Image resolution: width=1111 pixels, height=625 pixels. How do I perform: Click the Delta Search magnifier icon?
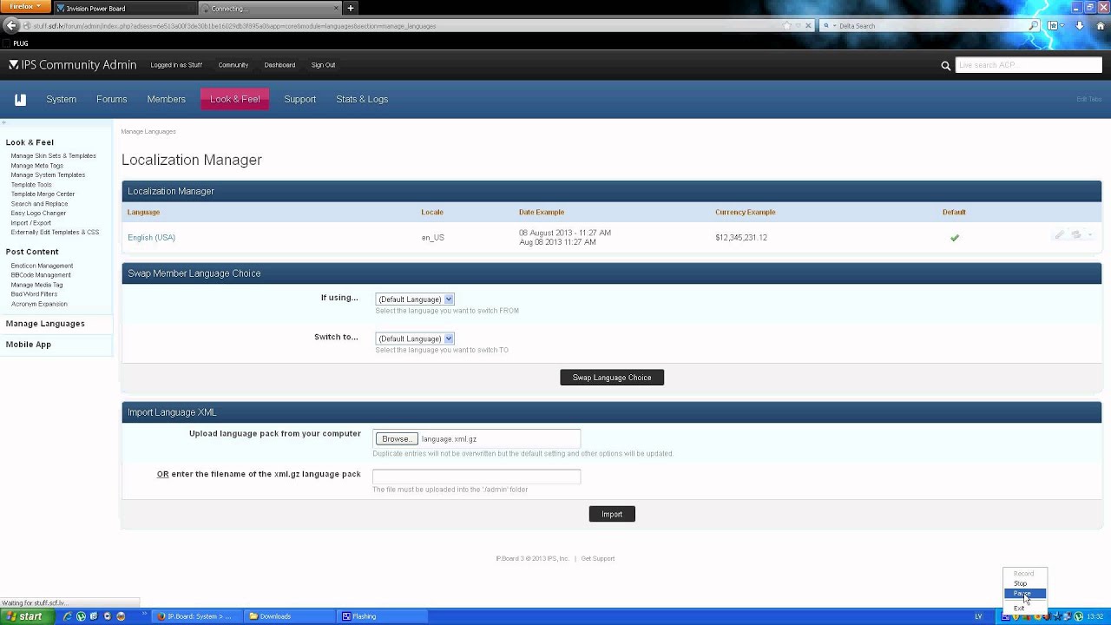[x=1033, y=26]
